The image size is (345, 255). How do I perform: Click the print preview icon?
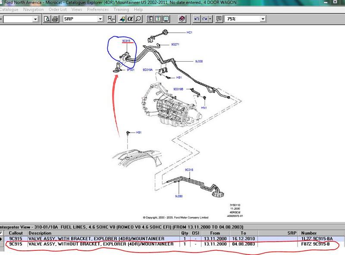47,19
